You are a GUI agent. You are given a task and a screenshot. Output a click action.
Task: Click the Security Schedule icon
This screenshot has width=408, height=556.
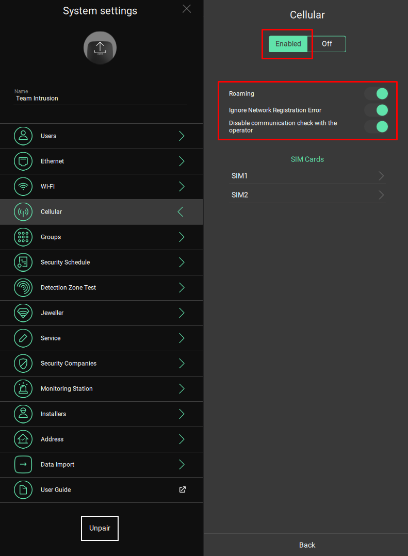tap(23, 262)
